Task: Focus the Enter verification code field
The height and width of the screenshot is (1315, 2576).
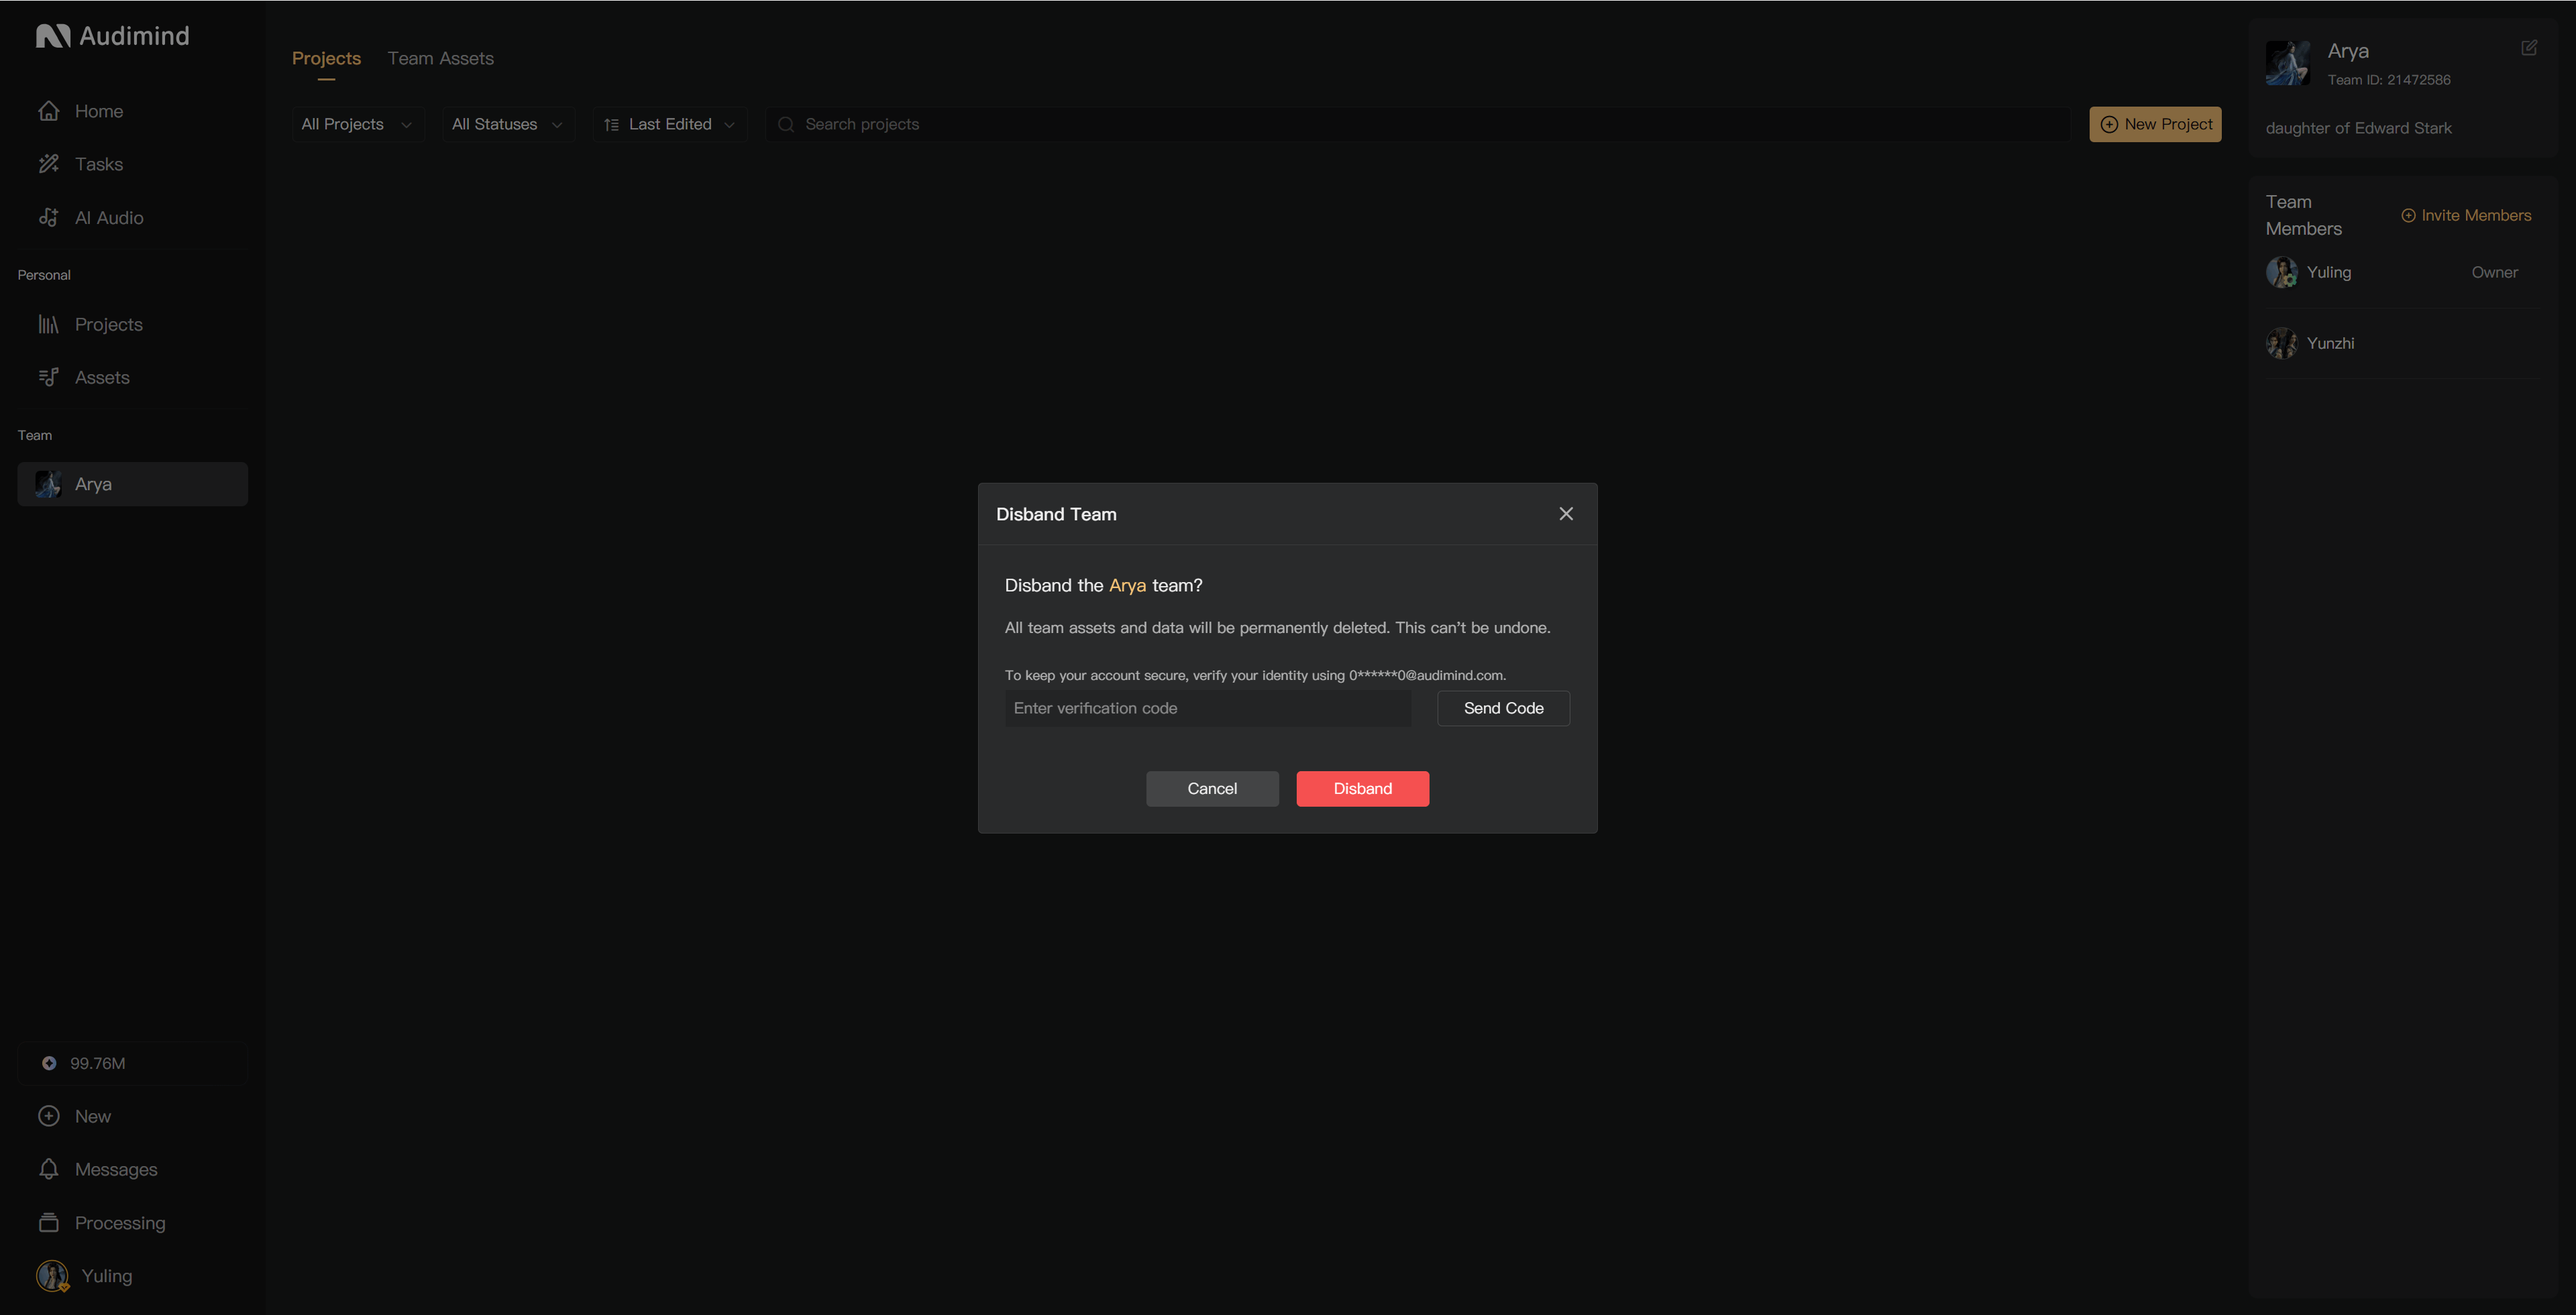Action: click(x=1208, y=707)
